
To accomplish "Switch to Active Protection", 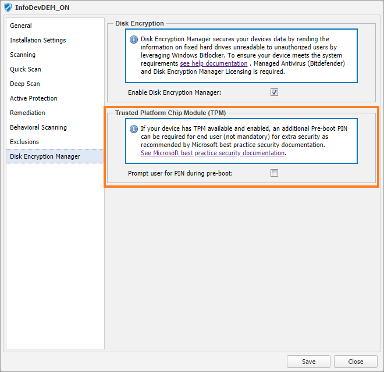I will coord(55,98).
